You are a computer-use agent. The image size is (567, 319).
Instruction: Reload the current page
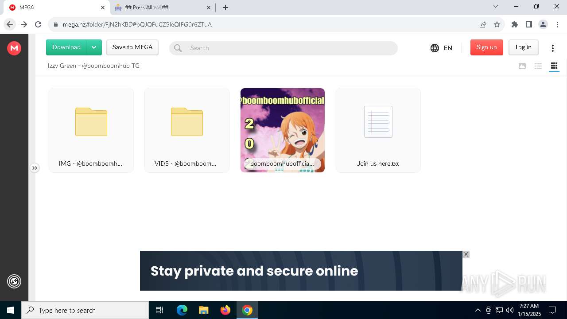(x=38, y=24)
